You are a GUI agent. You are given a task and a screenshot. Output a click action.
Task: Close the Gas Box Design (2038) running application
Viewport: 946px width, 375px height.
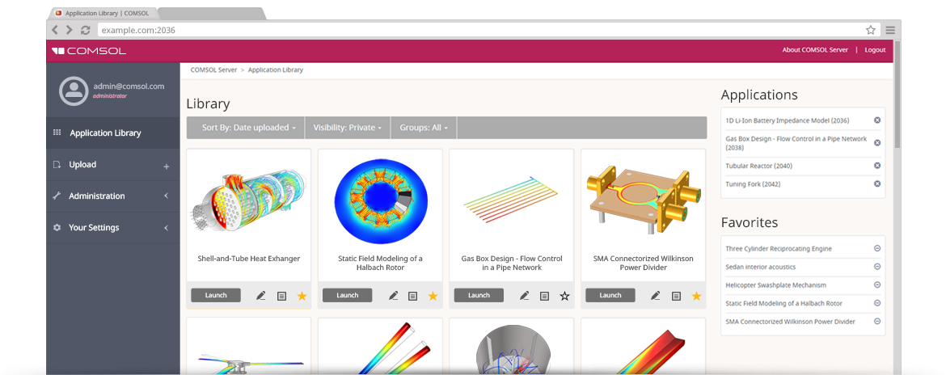[877, 143]
